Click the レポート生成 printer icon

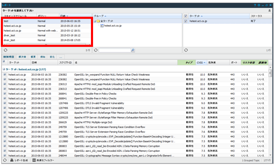[x=12, y=160]
